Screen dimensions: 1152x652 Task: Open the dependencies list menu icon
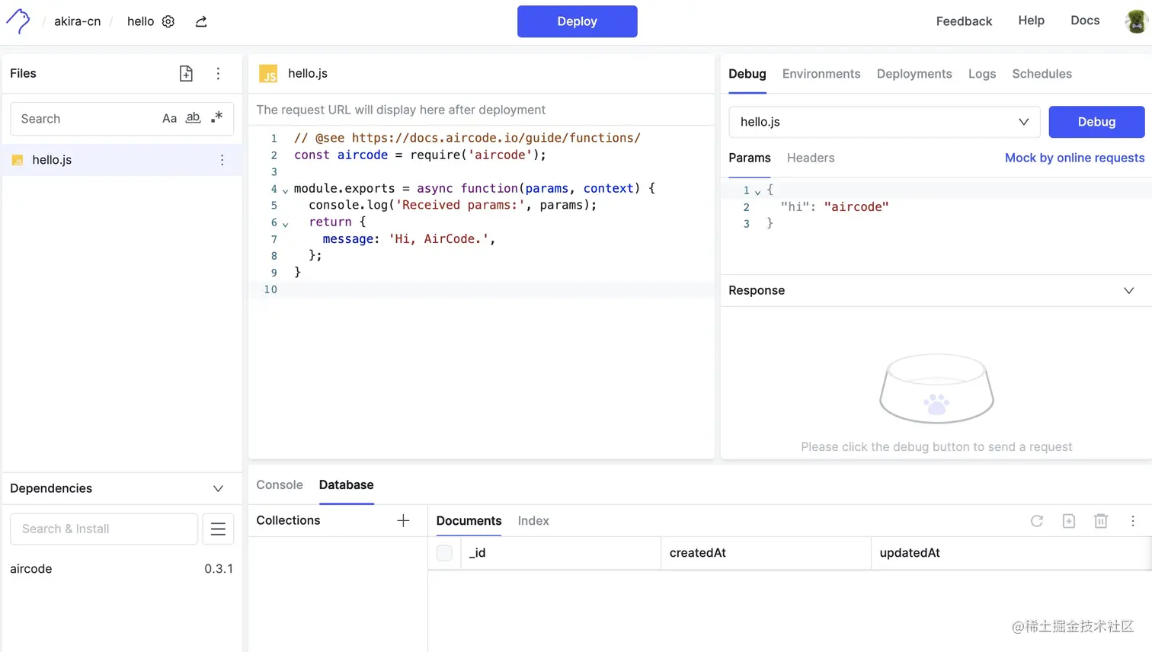218,529
